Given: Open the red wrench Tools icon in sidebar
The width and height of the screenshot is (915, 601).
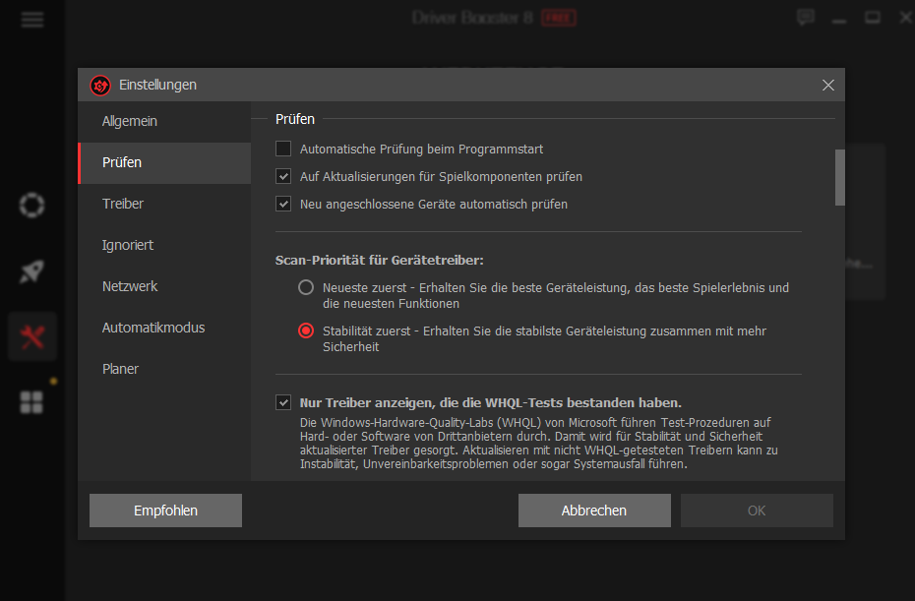Looking at the screenshot, I should [x=30, y=335].
